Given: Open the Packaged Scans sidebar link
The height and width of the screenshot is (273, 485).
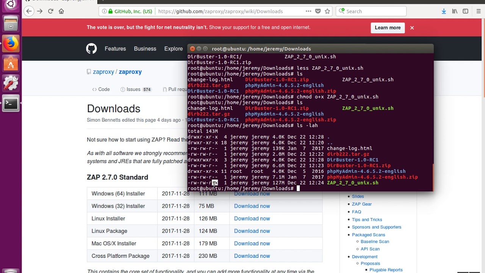Looking at the screenshot, I should pyautogui.click(x=368, y=235).
